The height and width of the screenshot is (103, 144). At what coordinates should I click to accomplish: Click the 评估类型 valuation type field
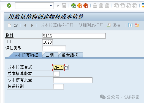point(54,48)
